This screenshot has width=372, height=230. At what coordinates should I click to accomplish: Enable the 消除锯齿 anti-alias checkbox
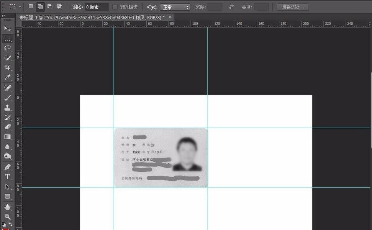[115, 7]
